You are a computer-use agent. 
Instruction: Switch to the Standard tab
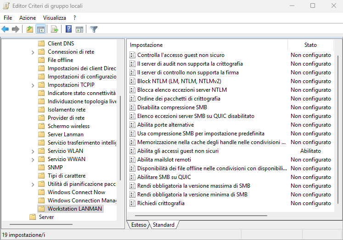pyautogui.click(x=163, y=225)
